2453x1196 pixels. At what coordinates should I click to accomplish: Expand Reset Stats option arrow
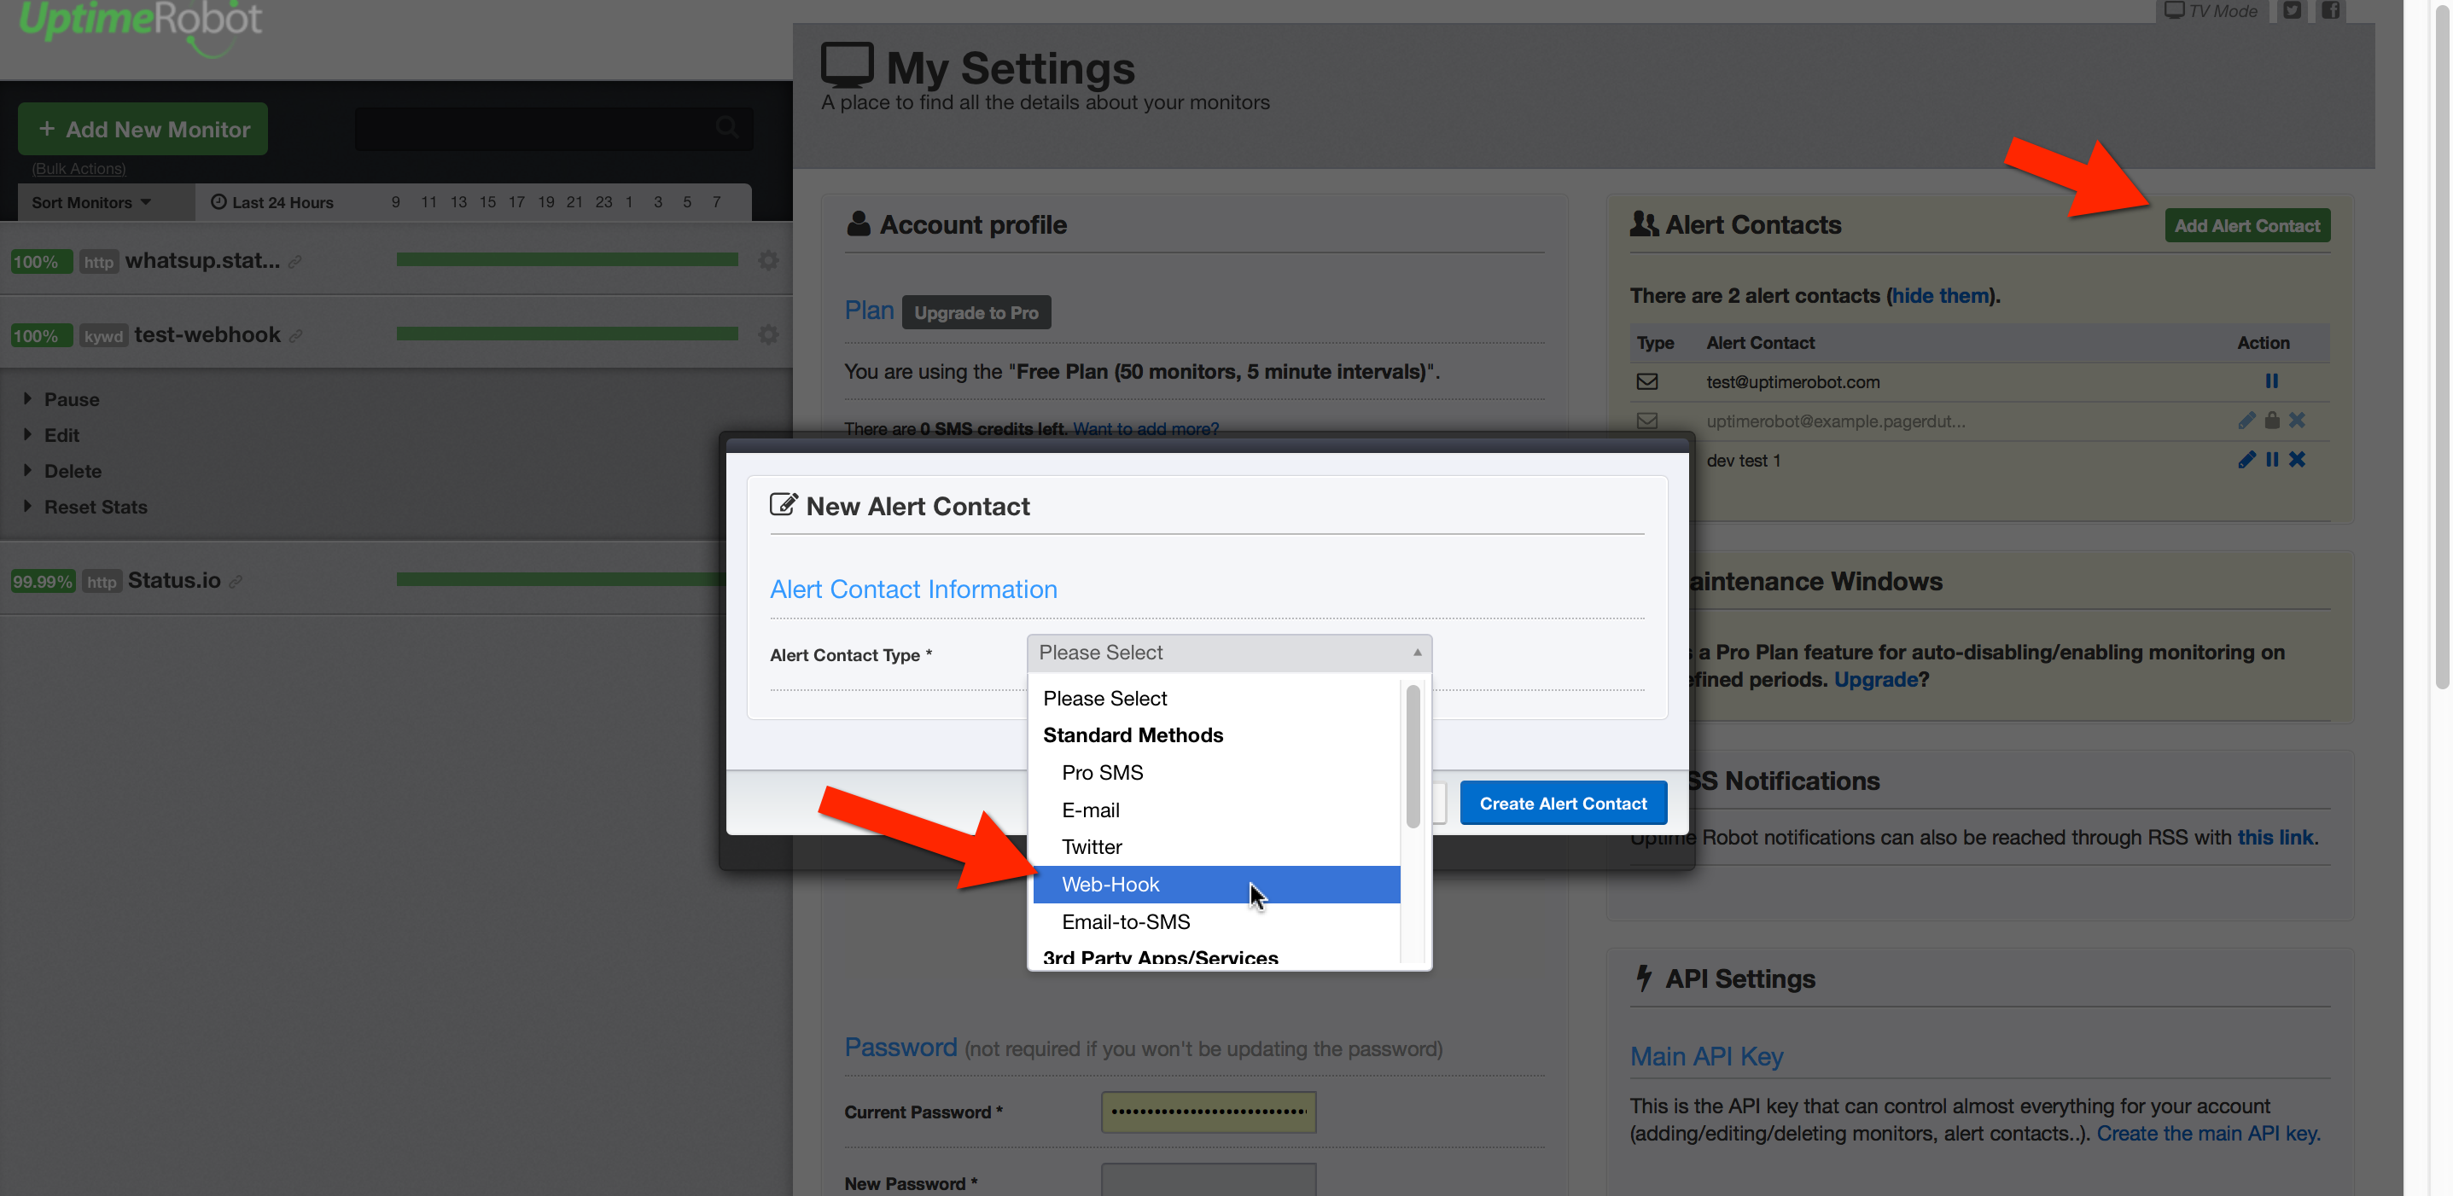(x=27, y=506)
